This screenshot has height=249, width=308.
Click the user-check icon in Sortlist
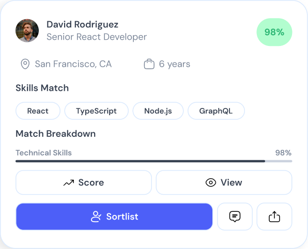(96, 216)
